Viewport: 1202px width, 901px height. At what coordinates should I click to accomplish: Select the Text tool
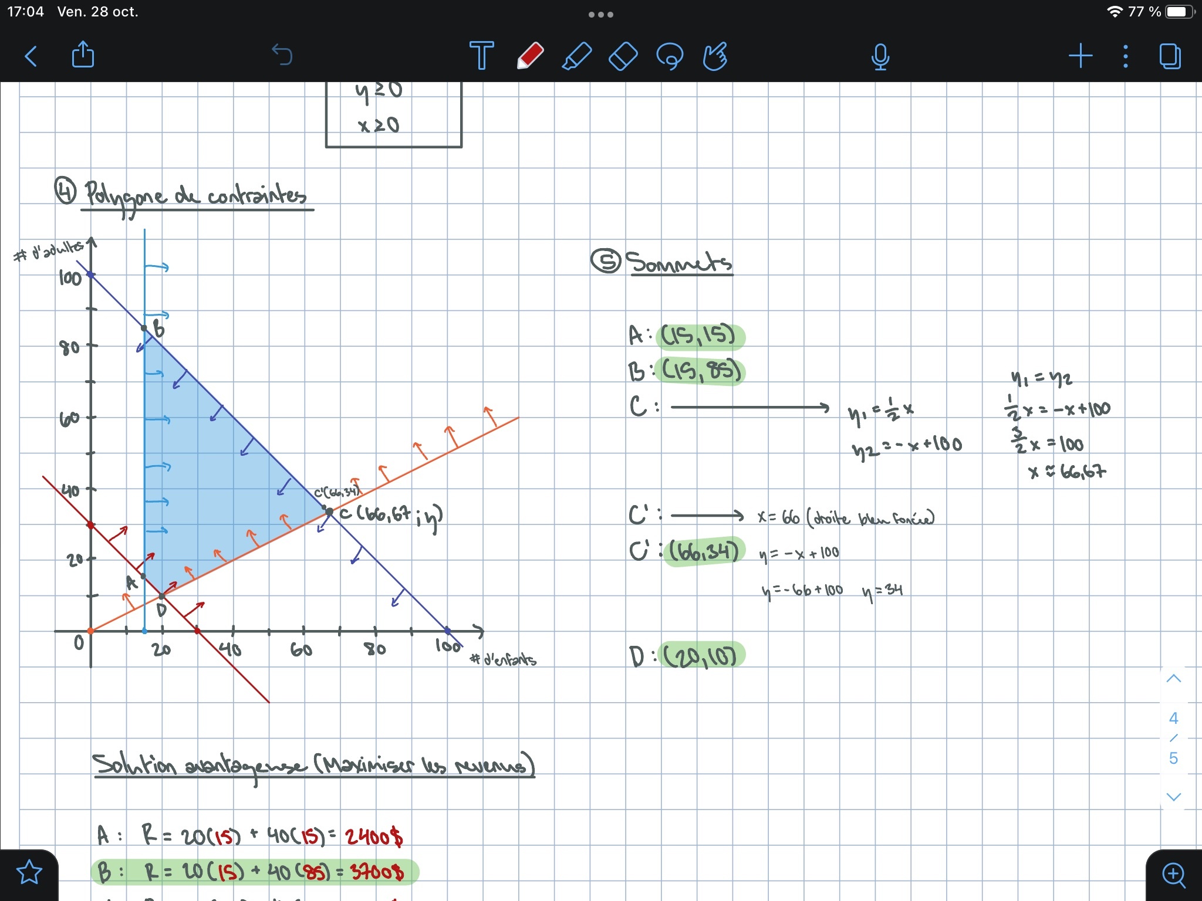click(x=481, y=56)
